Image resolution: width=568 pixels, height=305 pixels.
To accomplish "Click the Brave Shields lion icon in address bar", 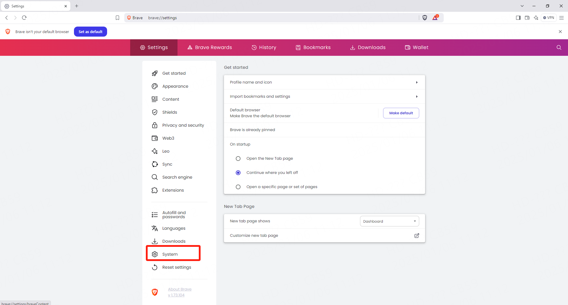I will [x=425, y=18].
